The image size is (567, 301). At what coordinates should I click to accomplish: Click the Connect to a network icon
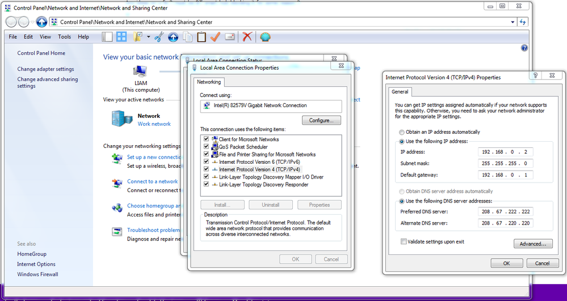[117, 183]
